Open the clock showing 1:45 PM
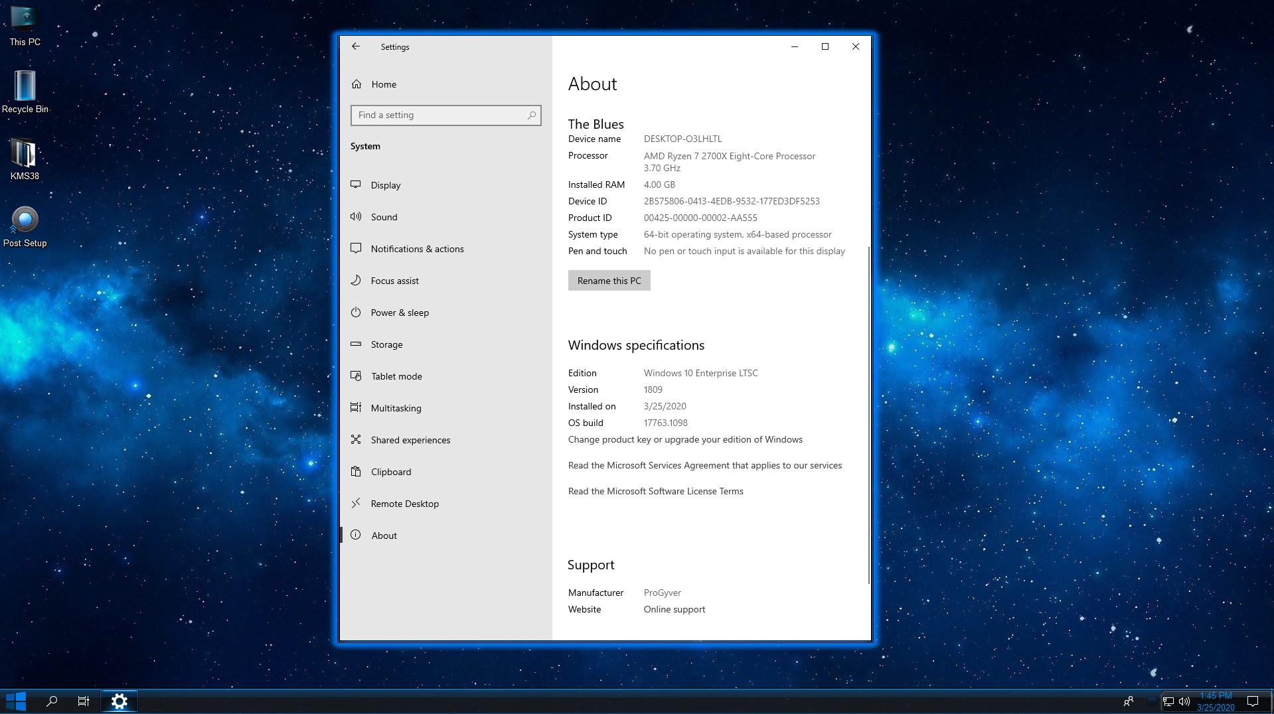Image resolution: width=1274 pixels, height=714 pixels. 1216,701
